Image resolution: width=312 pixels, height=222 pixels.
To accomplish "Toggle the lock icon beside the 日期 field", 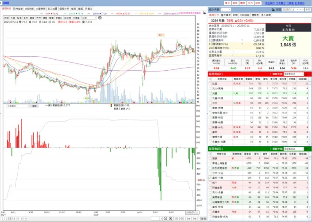I will coord(273,10).
